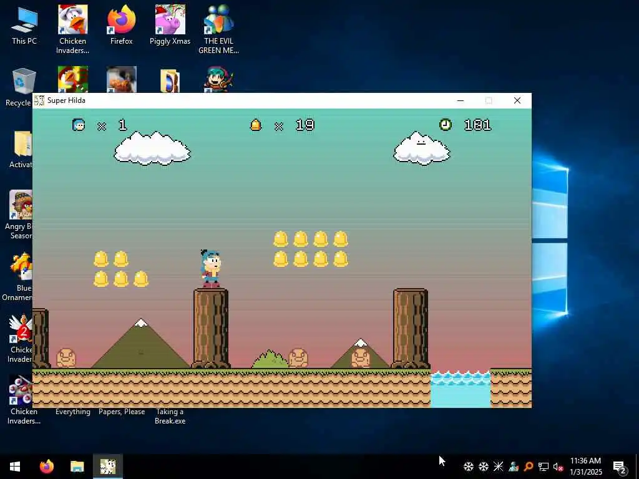Viewport: 639px width, 479px height.
Task: Click the brown creature beside the green bush
Action: [298, 357]
